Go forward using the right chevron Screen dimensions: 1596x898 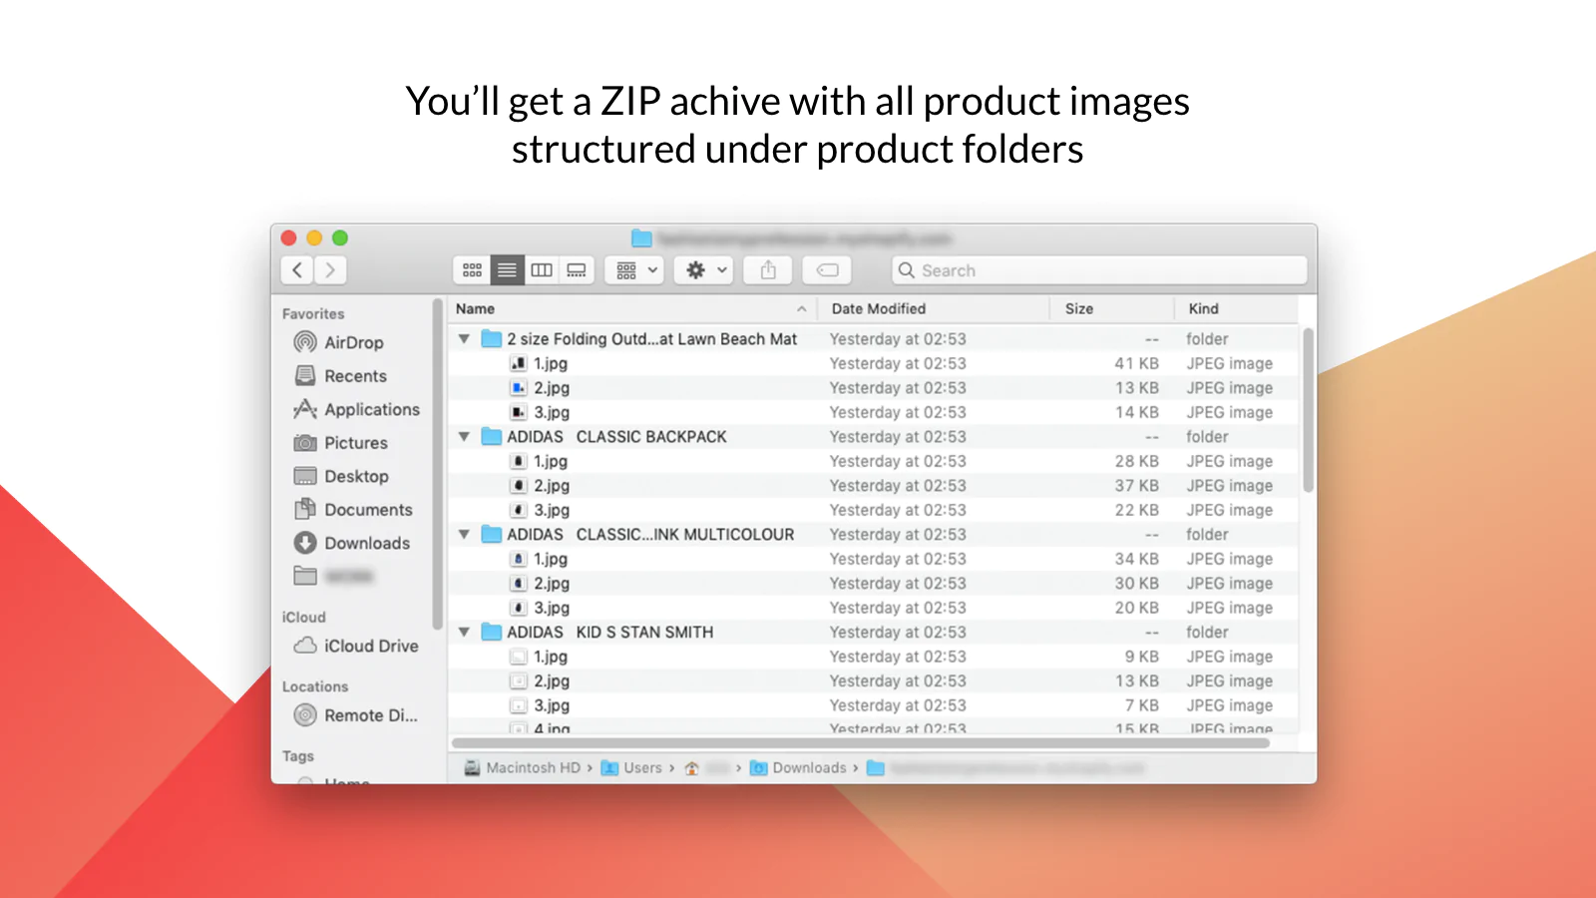330,270
